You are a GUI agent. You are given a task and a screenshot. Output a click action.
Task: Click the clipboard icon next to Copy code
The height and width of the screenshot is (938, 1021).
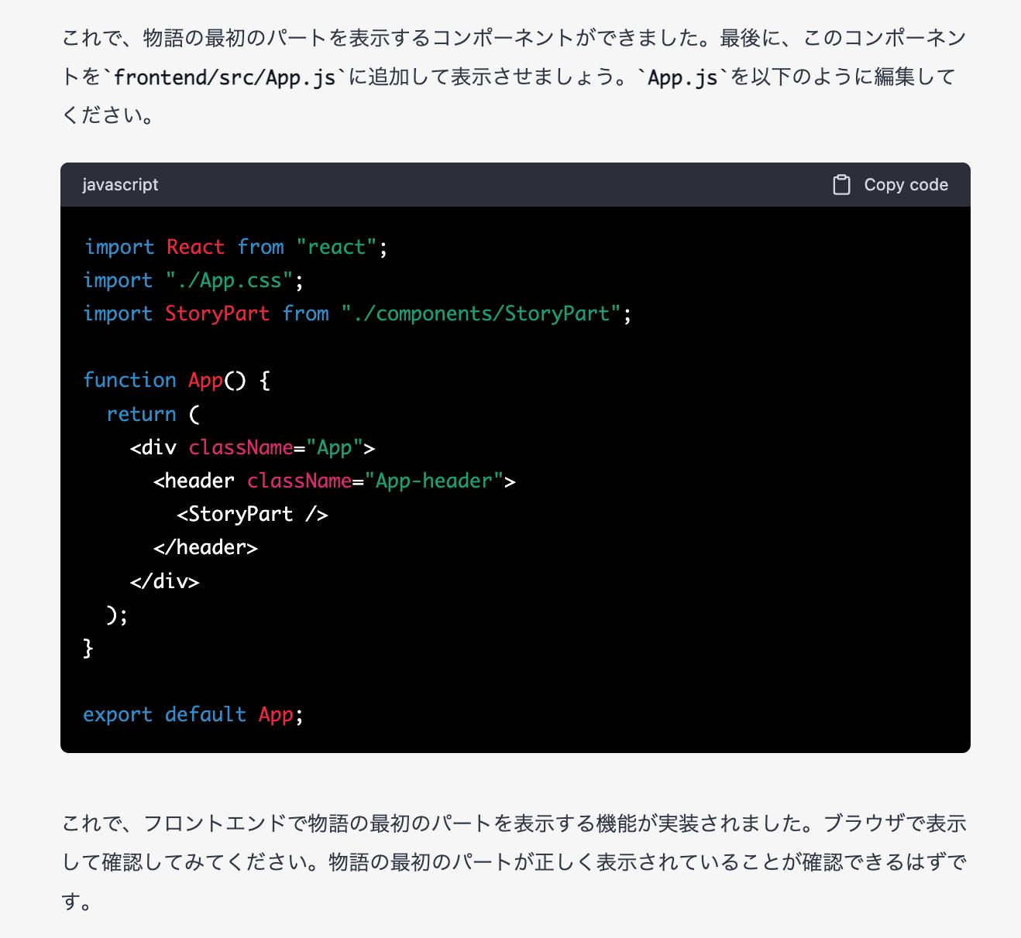point(841,185)
